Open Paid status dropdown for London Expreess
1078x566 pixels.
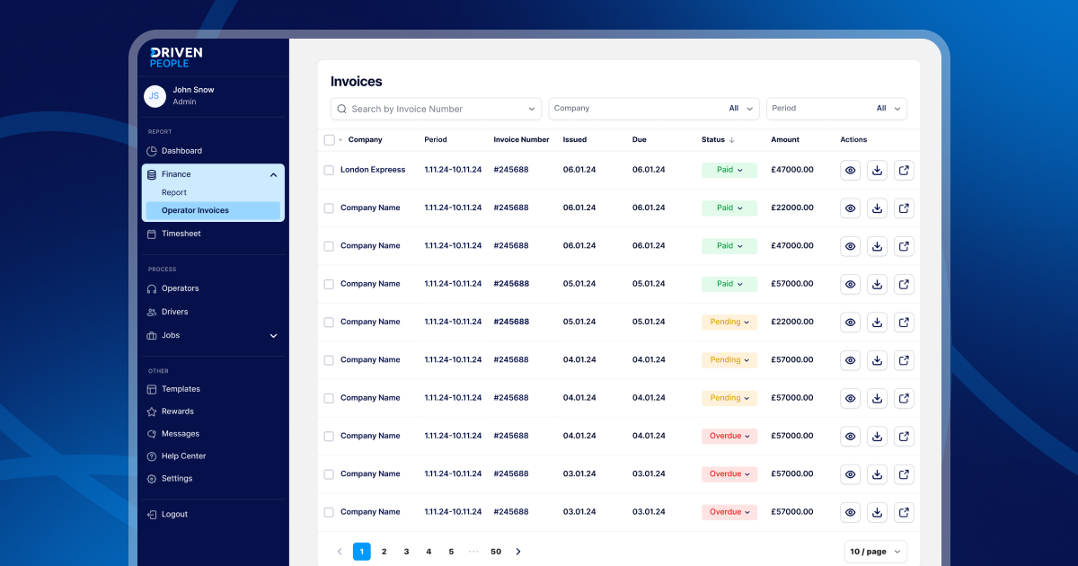pos(729,170)
